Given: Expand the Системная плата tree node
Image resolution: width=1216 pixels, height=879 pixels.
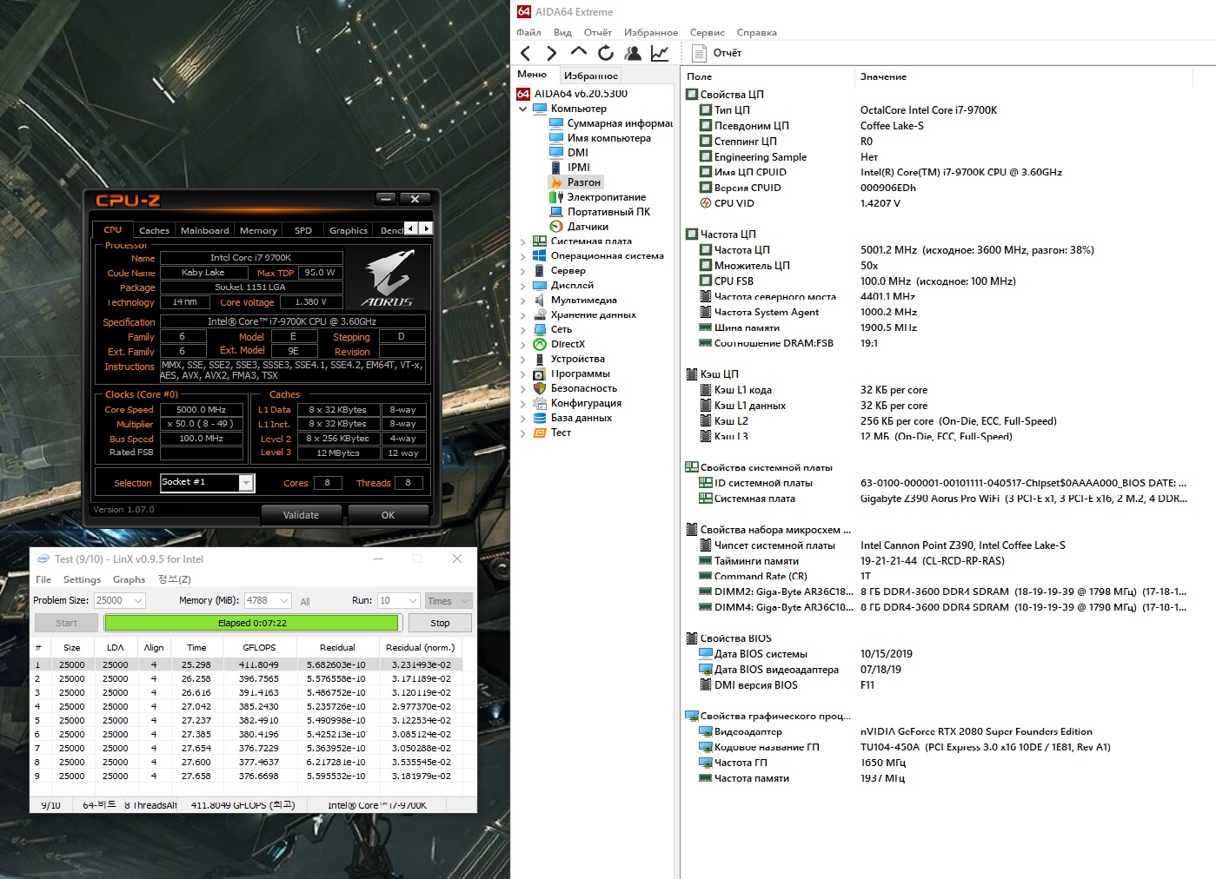Looking at the screenshot, I should tap(522, 241).
